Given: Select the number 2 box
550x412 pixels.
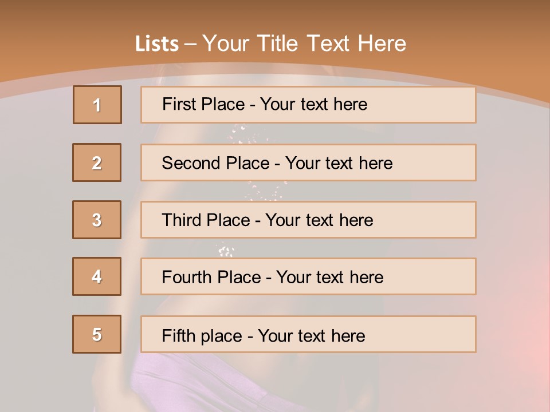Looking at the screenshot, I should pos(97,163).
